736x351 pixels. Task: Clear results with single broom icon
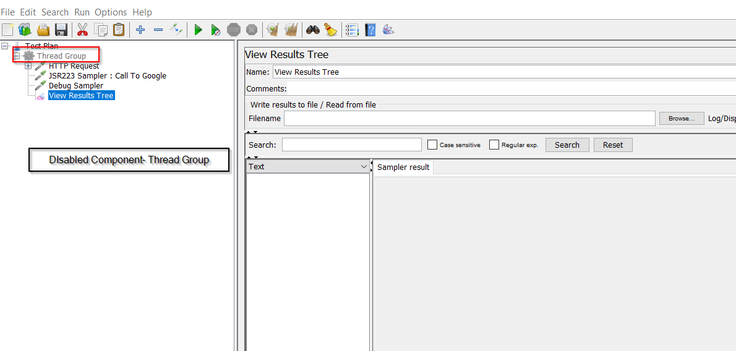(273, 30)
